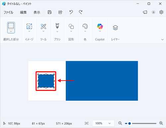Click the Image tool icon
Viewport: 166px width, 128px height.
pyautogui.click(x=29, y=26)
